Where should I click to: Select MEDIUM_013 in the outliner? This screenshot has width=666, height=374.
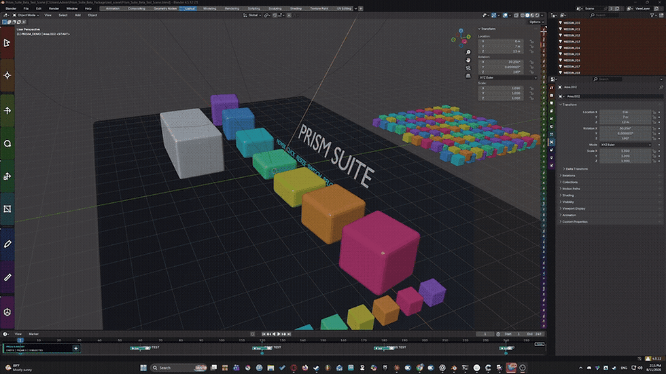572,41
